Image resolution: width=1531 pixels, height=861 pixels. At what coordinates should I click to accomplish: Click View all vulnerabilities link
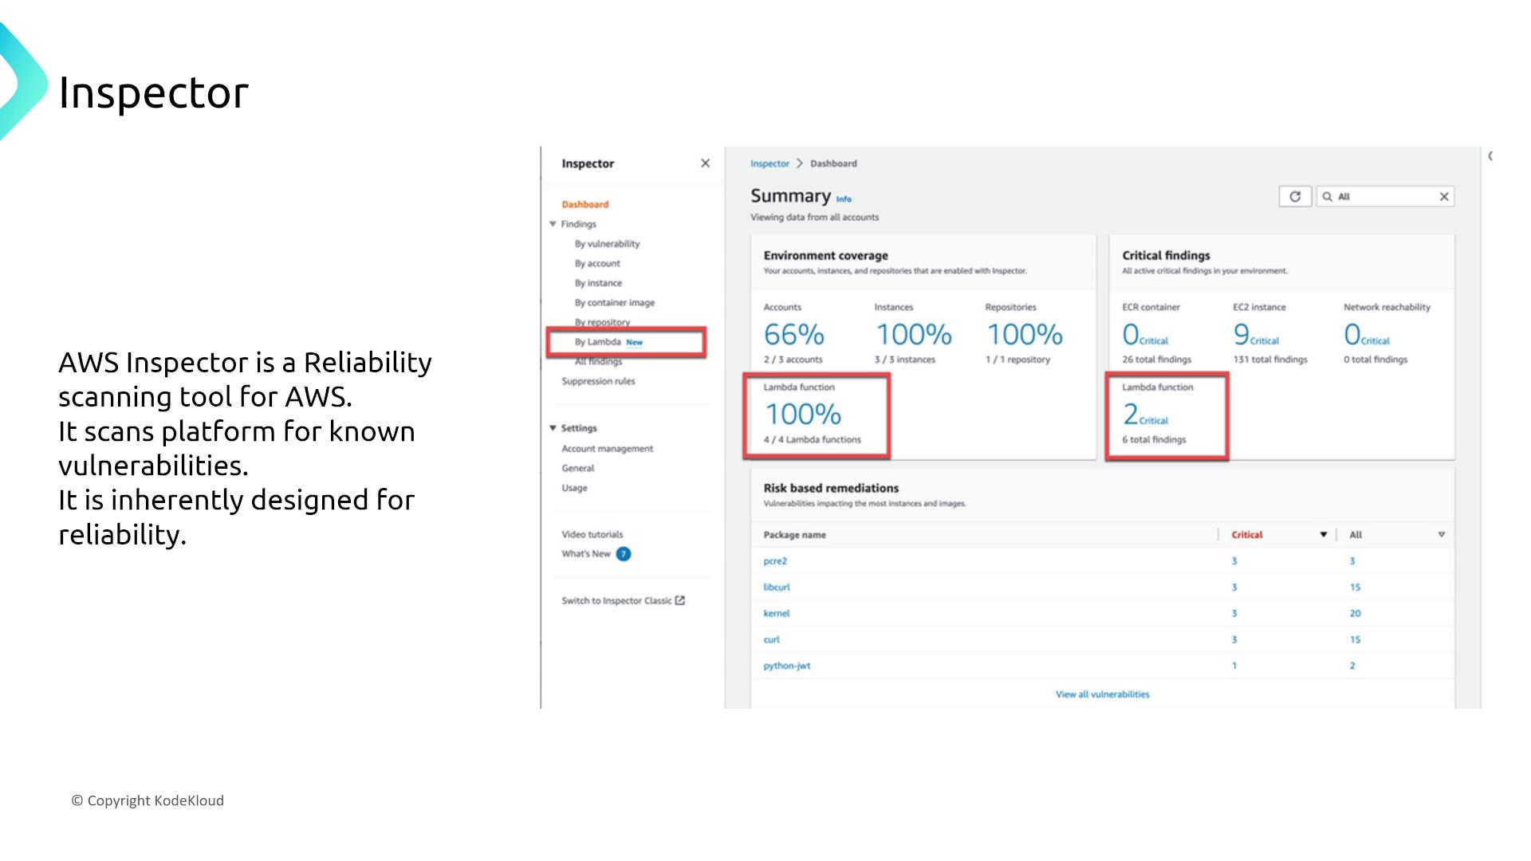1102,694
